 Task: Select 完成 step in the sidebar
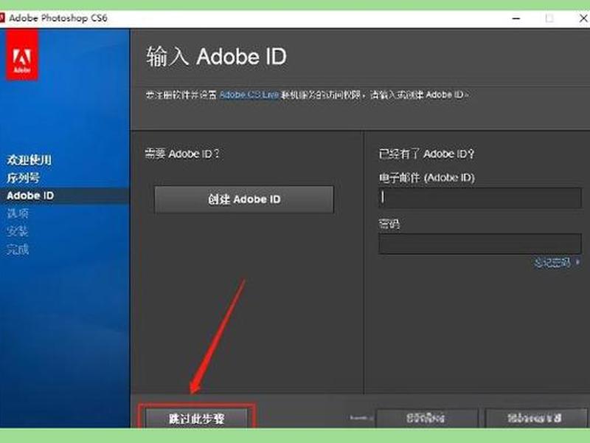click(17, 249)
